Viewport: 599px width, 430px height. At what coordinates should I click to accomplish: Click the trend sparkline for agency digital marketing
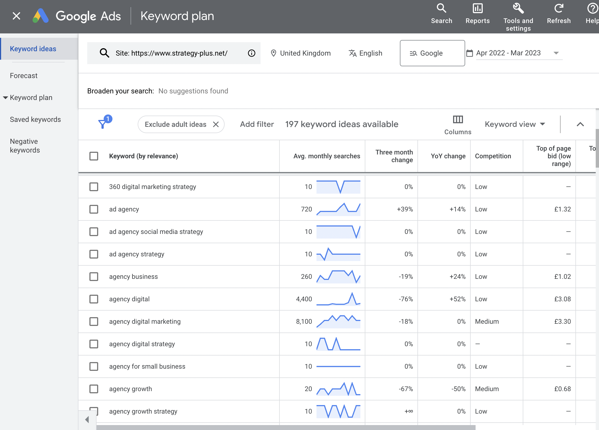tap(338, 322)
